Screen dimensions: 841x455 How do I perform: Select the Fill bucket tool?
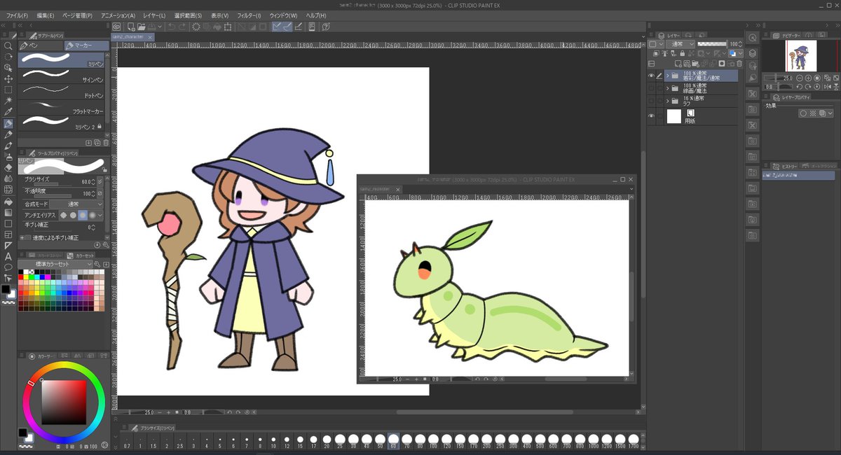(8, 202)
